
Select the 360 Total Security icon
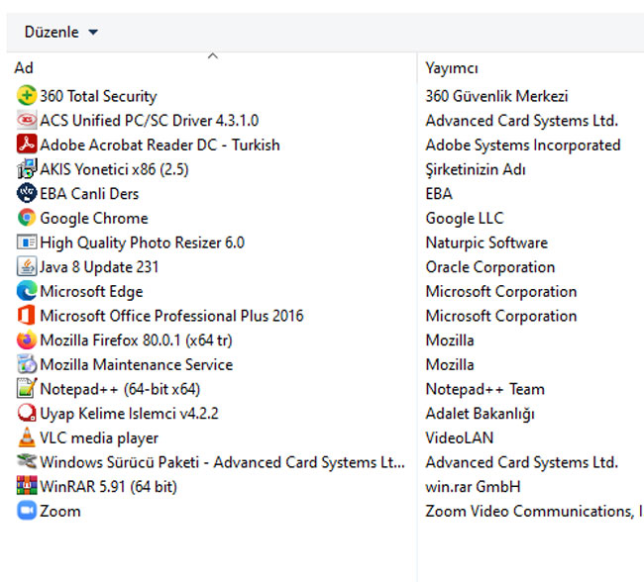(27, 95)
